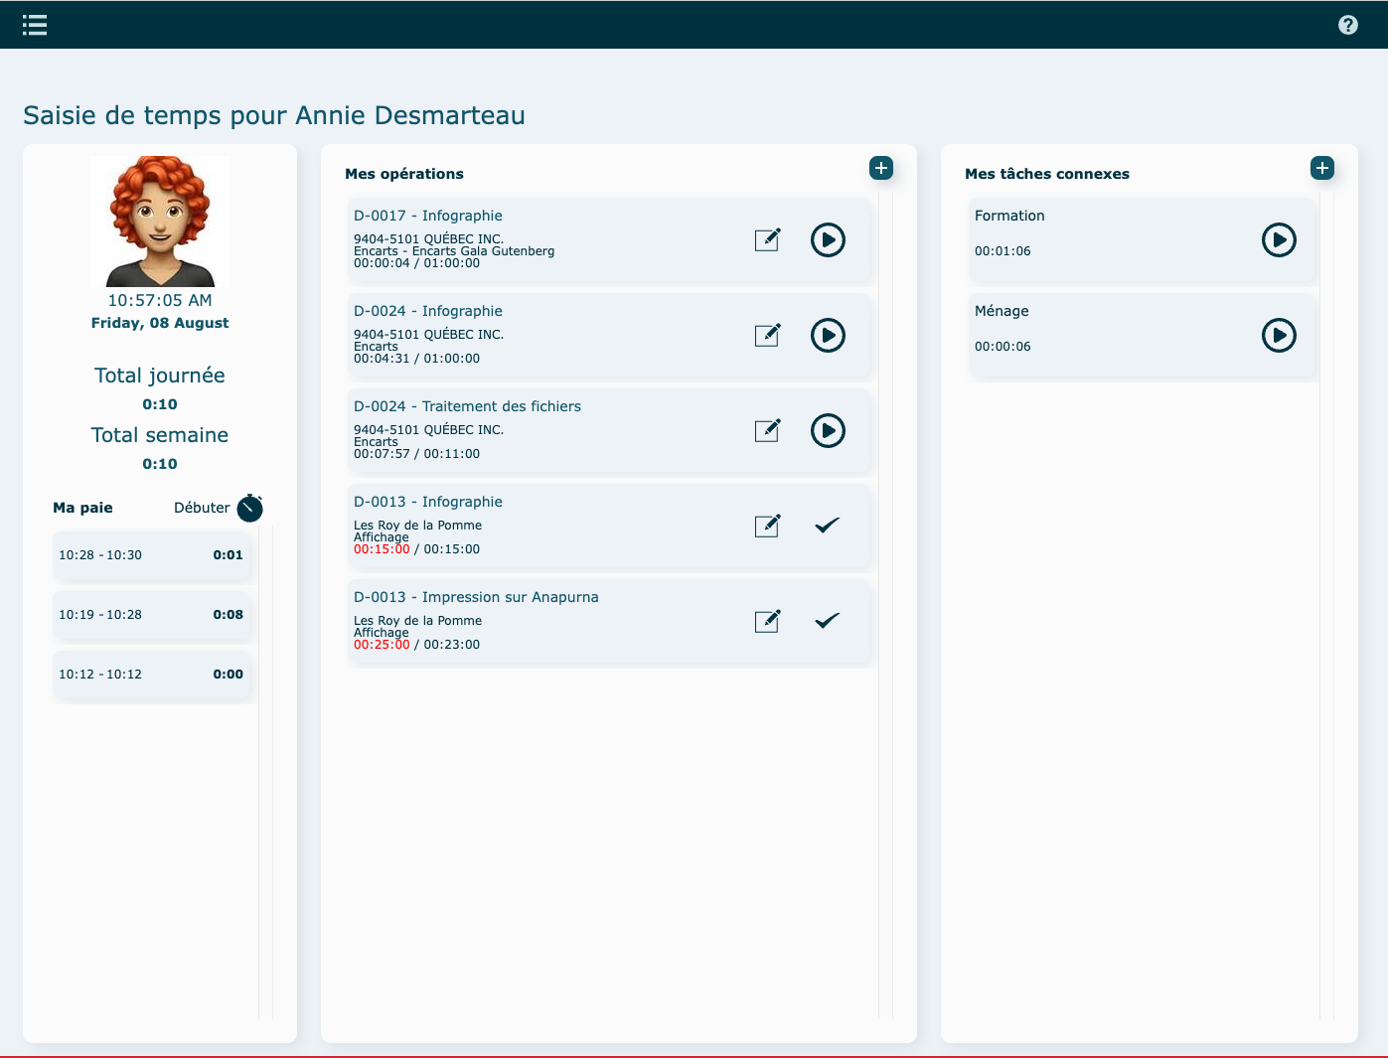This screenshot has height=1058, width=1388.
Task: Start timer for D-0017 Infographie
Action: 828,239
